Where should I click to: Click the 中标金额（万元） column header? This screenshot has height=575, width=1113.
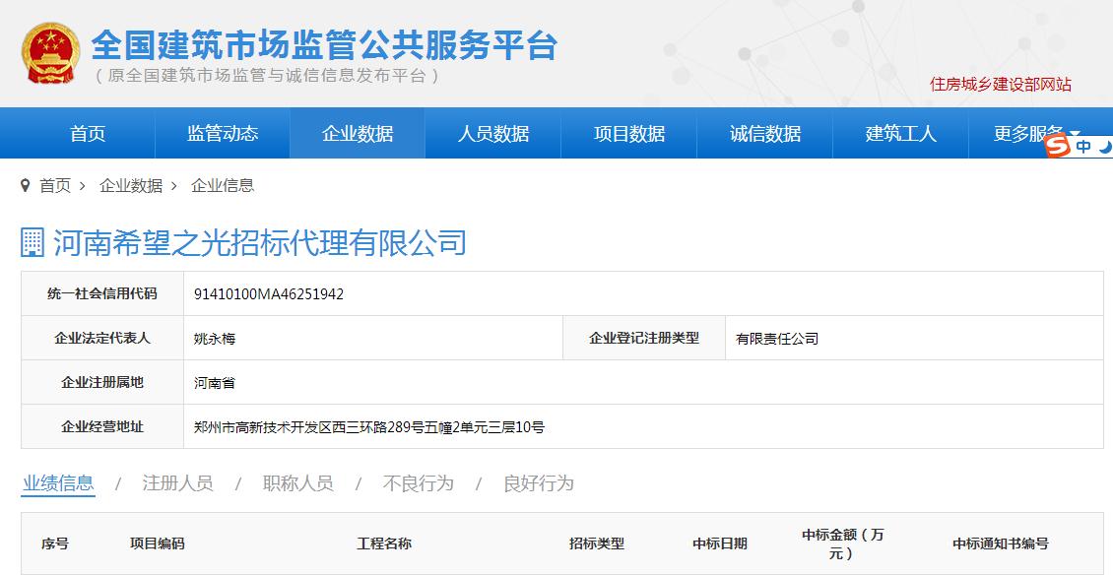click(x=842, y=543)
